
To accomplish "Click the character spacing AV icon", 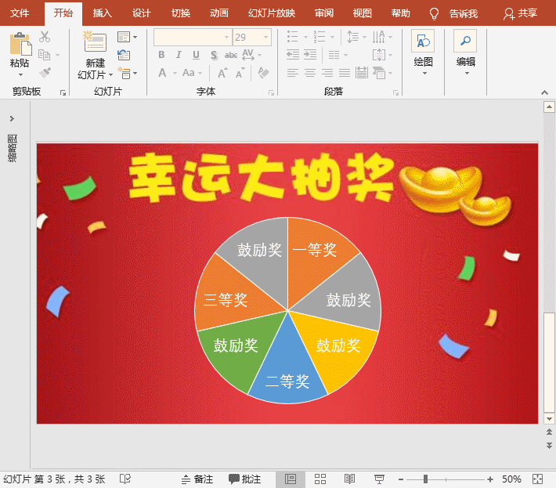I will coord(248,55).
